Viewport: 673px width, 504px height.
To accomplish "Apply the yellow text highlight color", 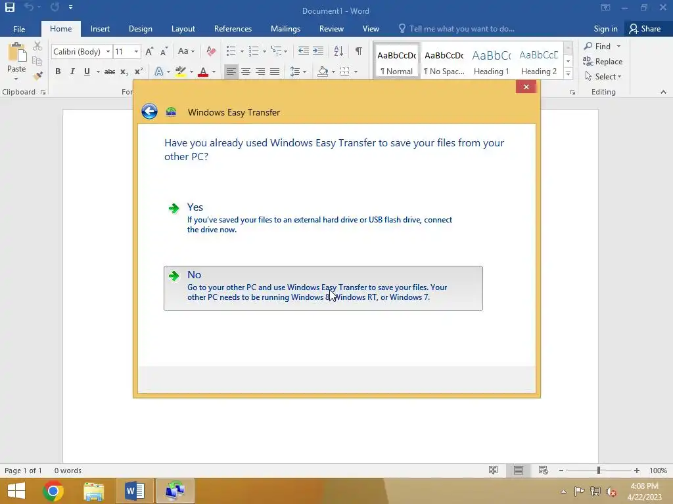I will tap(181, 72).
